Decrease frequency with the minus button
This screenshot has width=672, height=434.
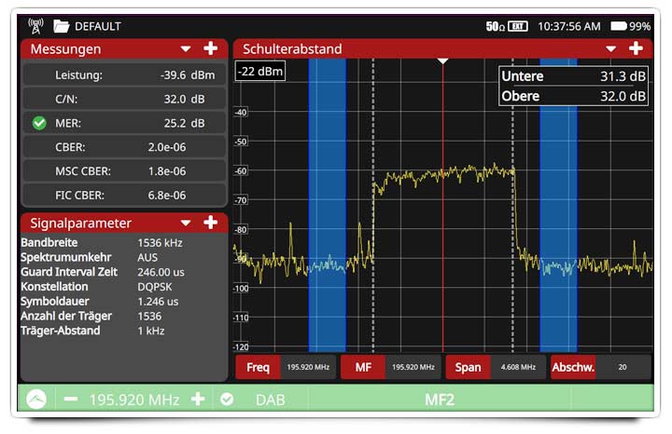71,400
